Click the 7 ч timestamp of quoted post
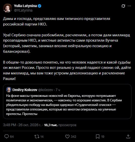The height and width of the screenshot is (142, 135). tap(58, 90)
